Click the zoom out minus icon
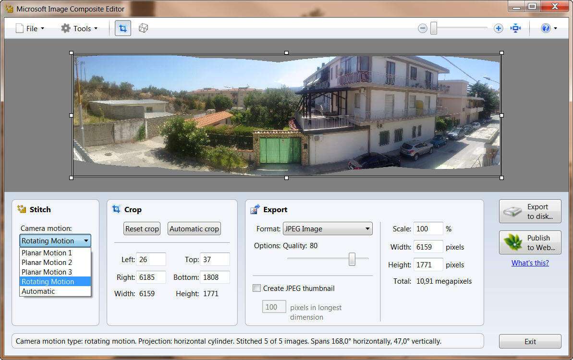 (423, 28)
